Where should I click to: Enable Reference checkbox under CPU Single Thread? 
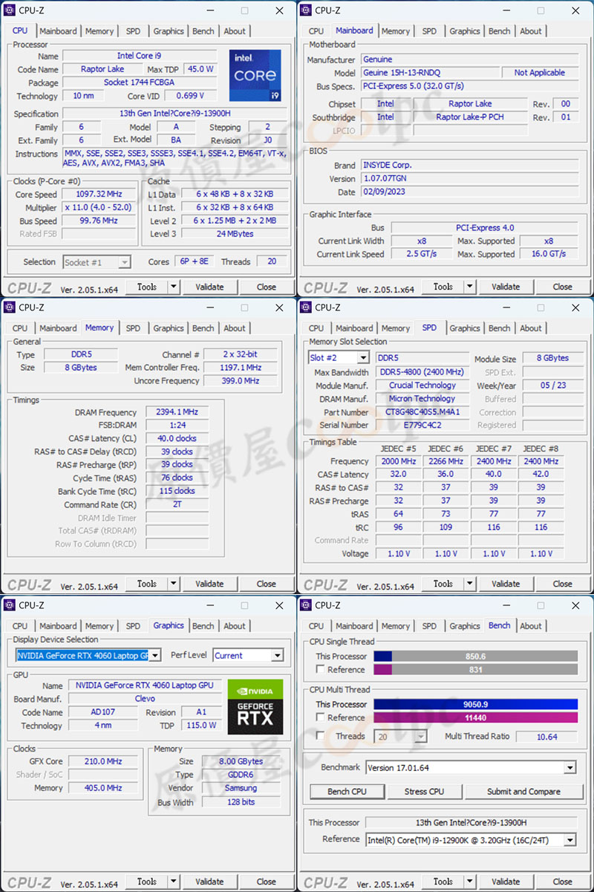coord(320,669)
